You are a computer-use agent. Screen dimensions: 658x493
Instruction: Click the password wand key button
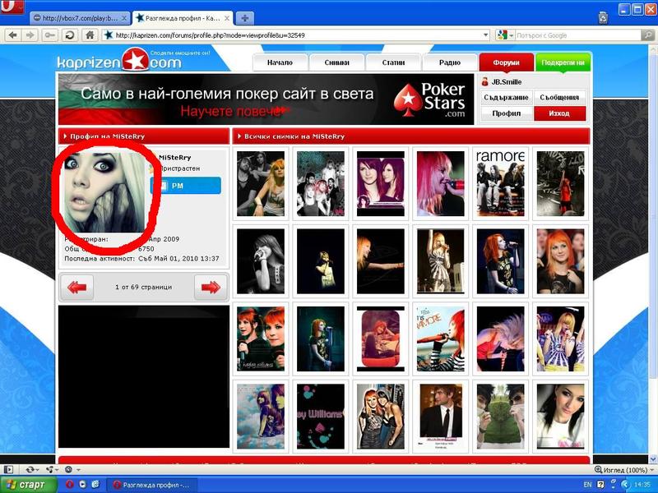(50, 35)
